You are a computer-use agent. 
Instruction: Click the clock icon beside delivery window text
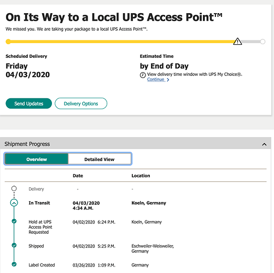(x=143, y=75)
